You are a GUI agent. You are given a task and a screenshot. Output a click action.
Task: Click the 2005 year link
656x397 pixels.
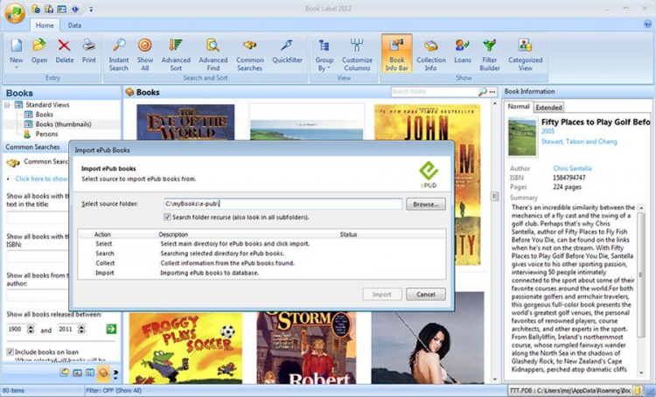548,131
